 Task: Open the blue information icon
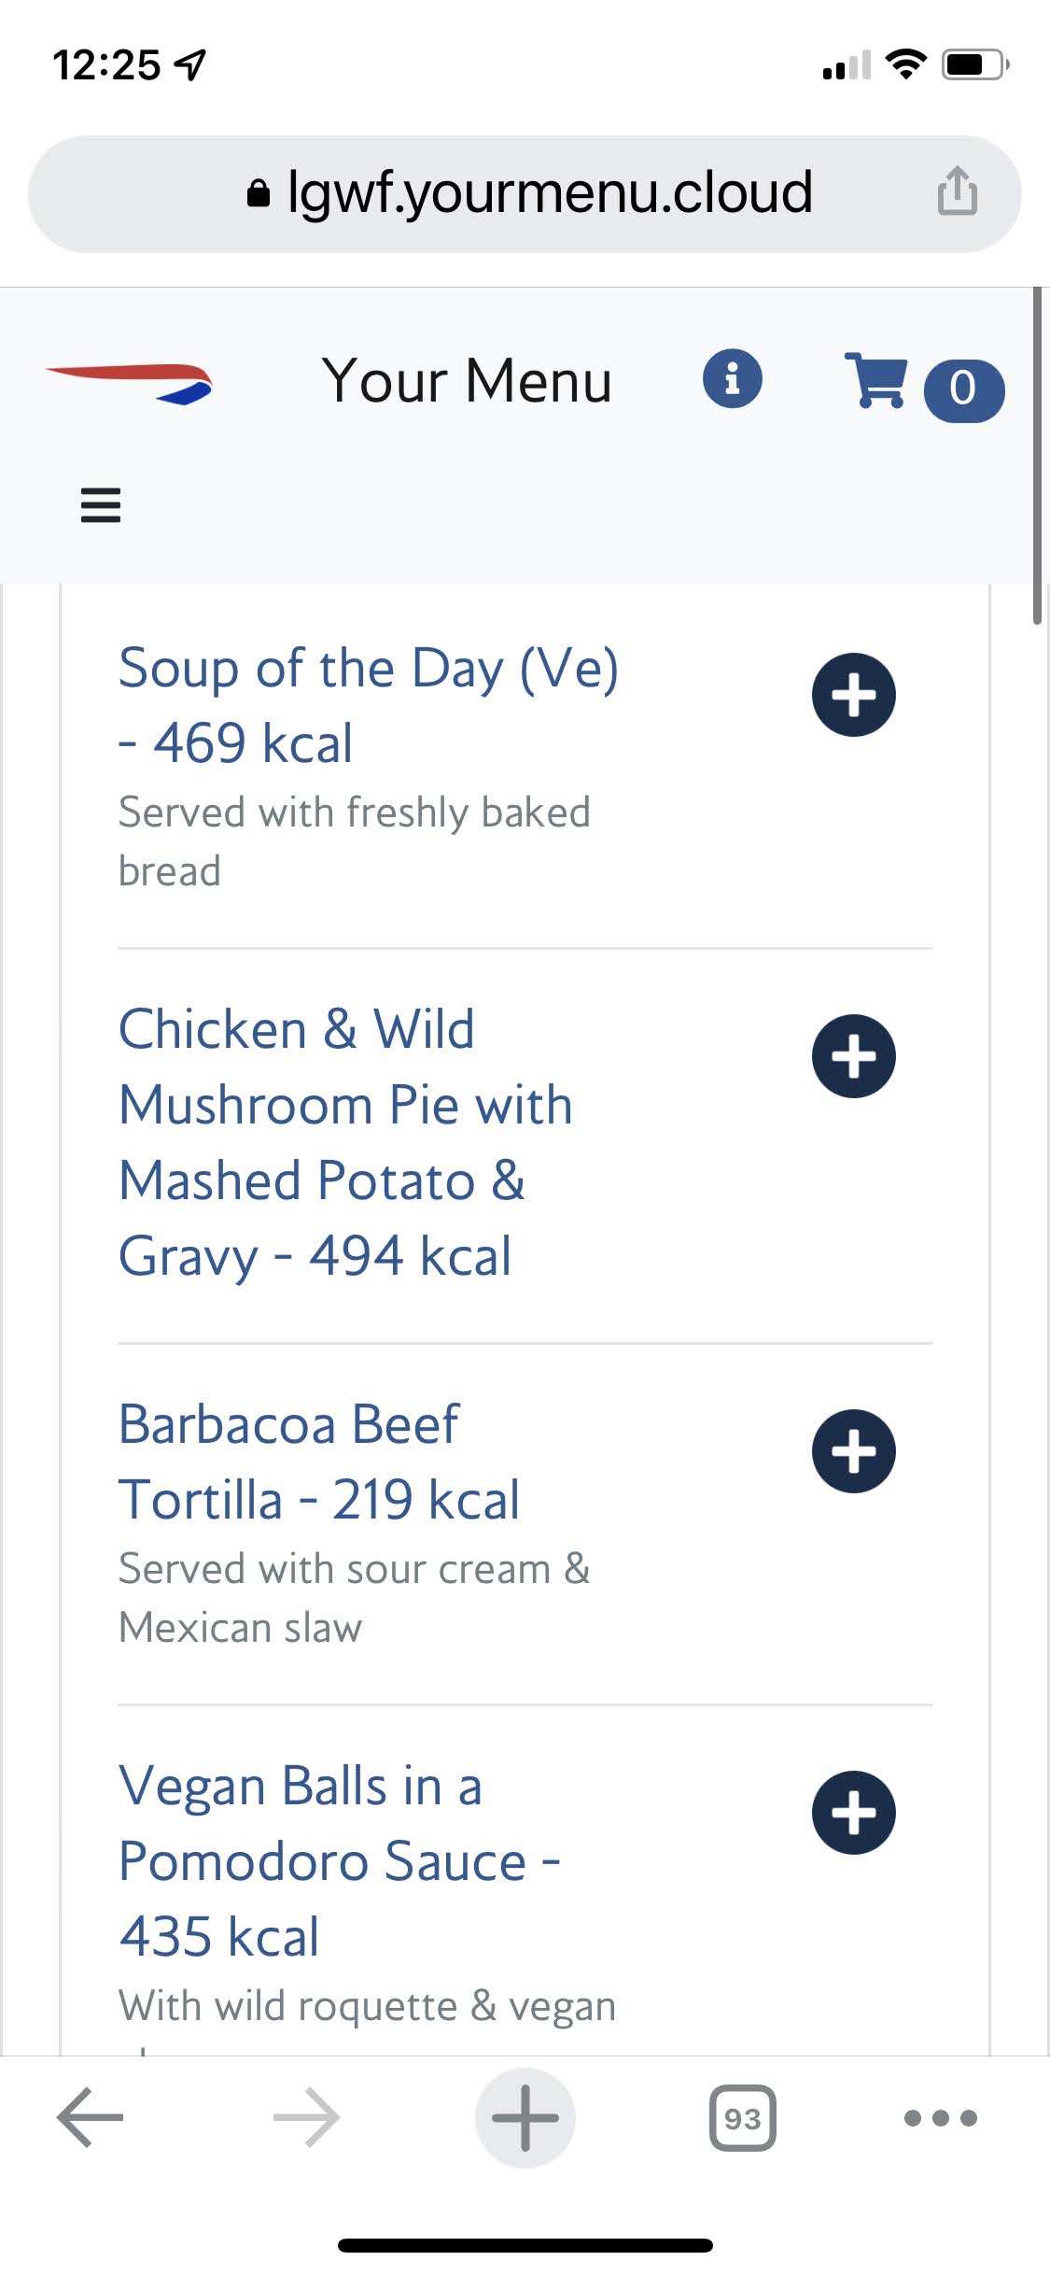pyautogui.click(x=732, y=379)
